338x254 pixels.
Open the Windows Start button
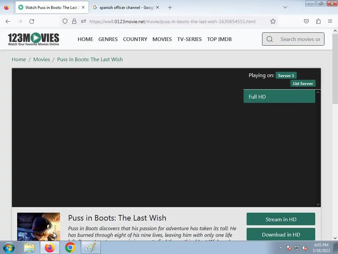coord(9,247)
